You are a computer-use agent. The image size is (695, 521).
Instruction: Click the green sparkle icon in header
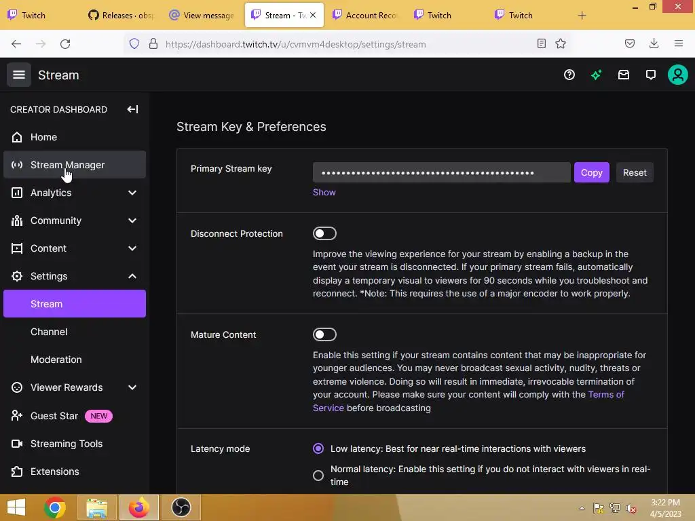[x=596, y=75]
